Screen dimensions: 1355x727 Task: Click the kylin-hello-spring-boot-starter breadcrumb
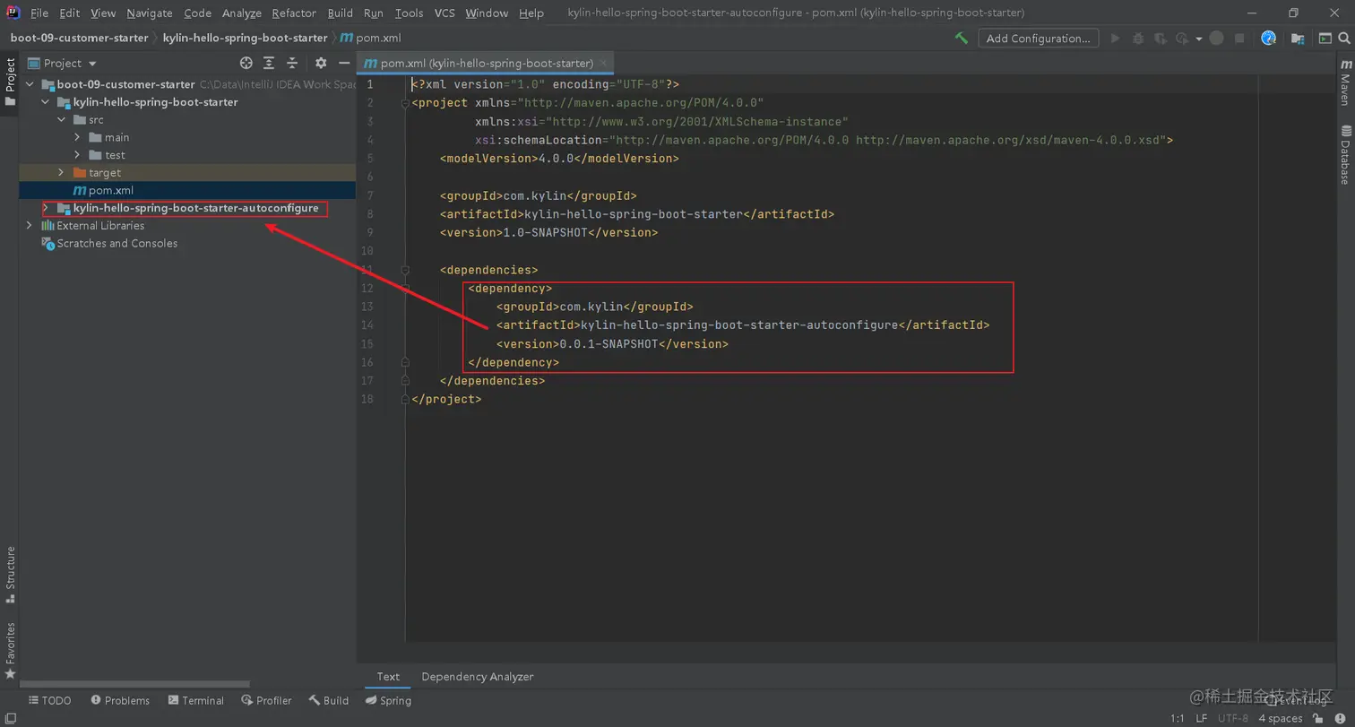[x=245, y=38]
